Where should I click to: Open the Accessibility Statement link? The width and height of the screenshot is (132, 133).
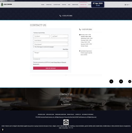coord(88,114)
